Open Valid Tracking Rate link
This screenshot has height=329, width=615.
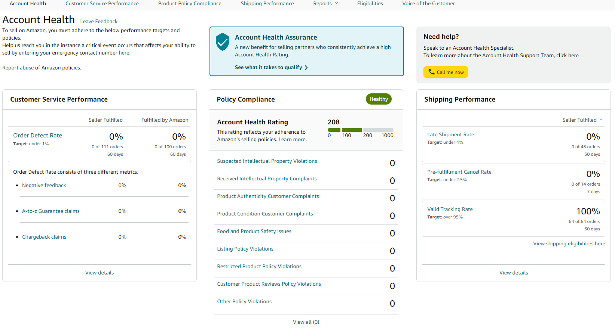450,209
